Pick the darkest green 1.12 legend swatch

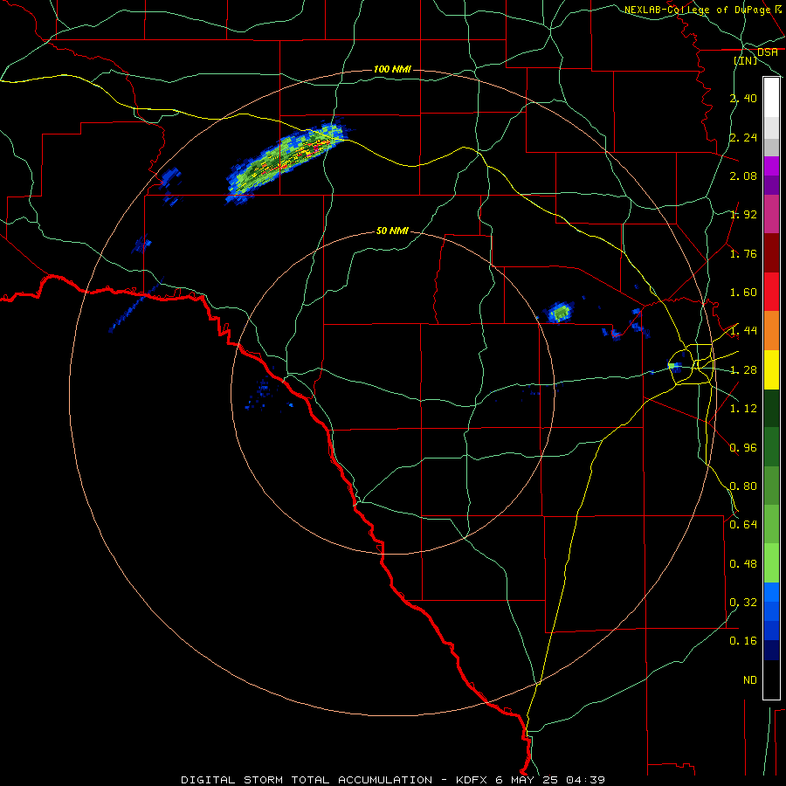(x=771, y=408)
